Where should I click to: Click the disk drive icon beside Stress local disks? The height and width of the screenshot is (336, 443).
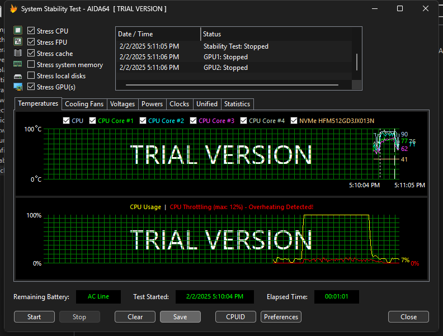click(18, 76)
